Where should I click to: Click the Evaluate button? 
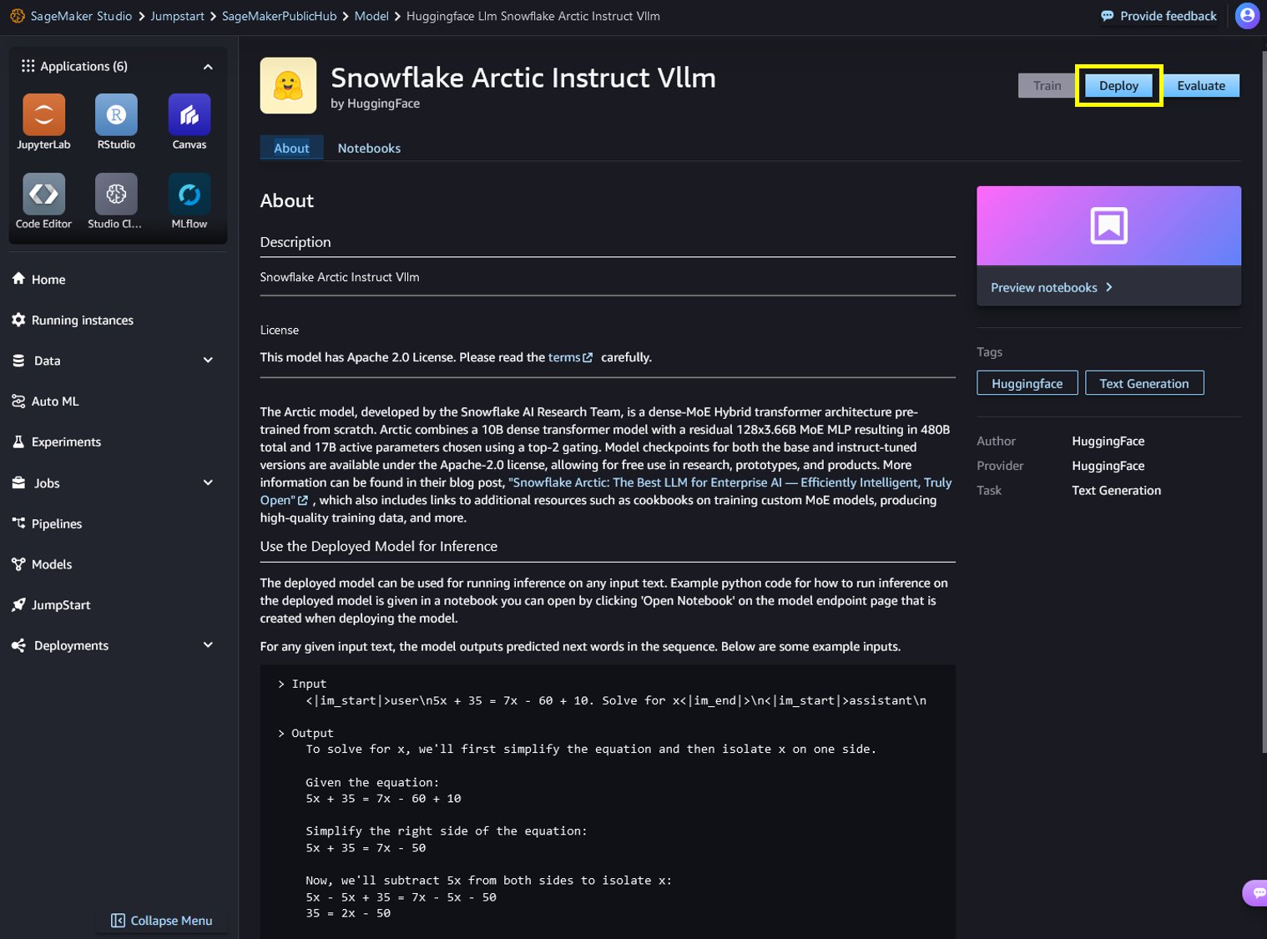pyautogui.click(x=1201, y=85)
